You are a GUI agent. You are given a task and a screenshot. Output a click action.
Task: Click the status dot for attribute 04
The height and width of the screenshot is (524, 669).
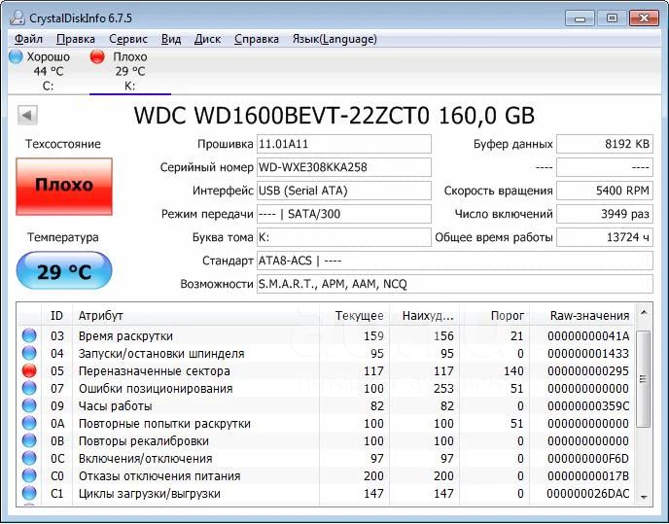point(29,353)
